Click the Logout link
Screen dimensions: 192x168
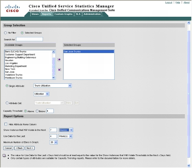click(x=168, y=2)
